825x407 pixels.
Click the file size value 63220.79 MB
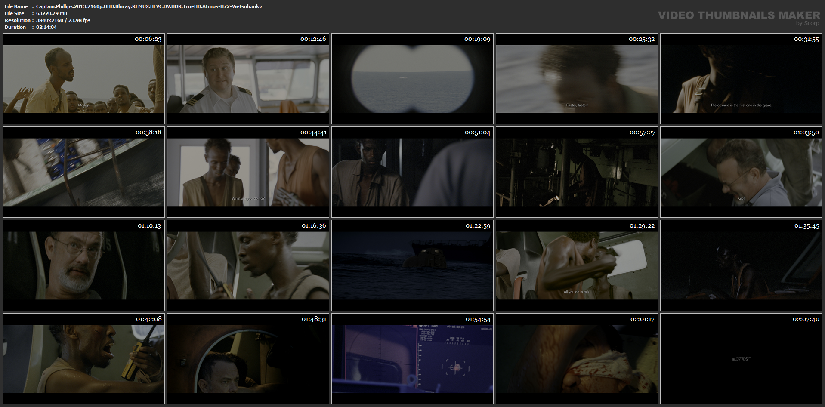tap(52, 13)
